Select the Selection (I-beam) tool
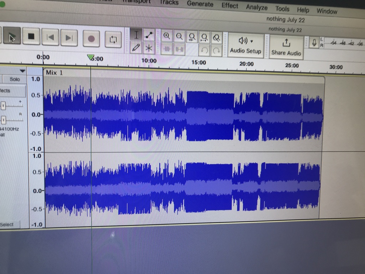The width and height of the screenshot is (365, 274). pyautogui.click(x=136, y=35)
